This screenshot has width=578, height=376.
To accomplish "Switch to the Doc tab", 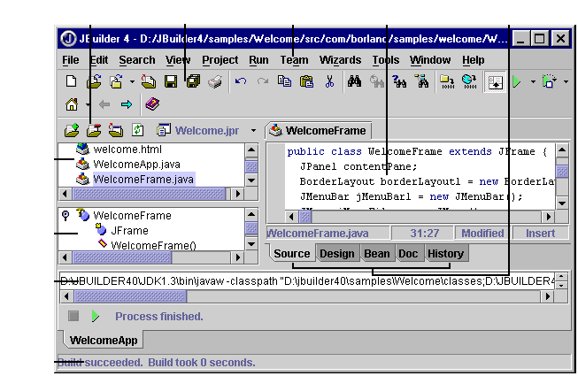I will [x=408, y=254].
